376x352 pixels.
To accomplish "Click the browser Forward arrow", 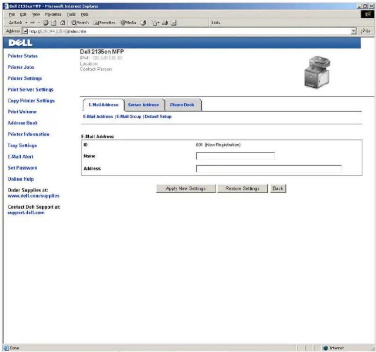I will tap(33, 22).
